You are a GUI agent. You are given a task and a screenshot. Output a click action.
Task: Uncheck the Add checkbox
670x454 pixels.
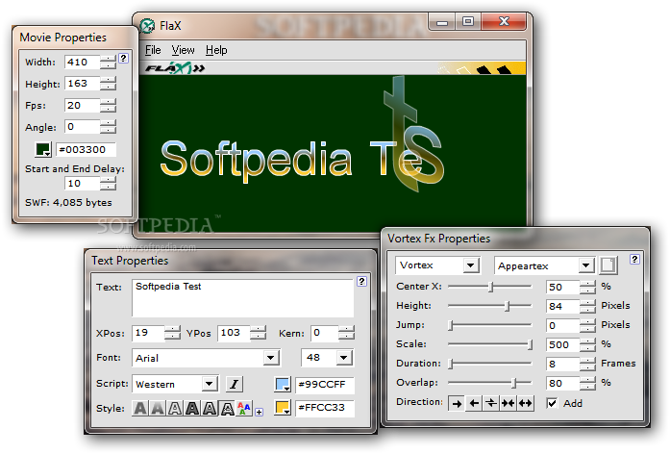552,403
